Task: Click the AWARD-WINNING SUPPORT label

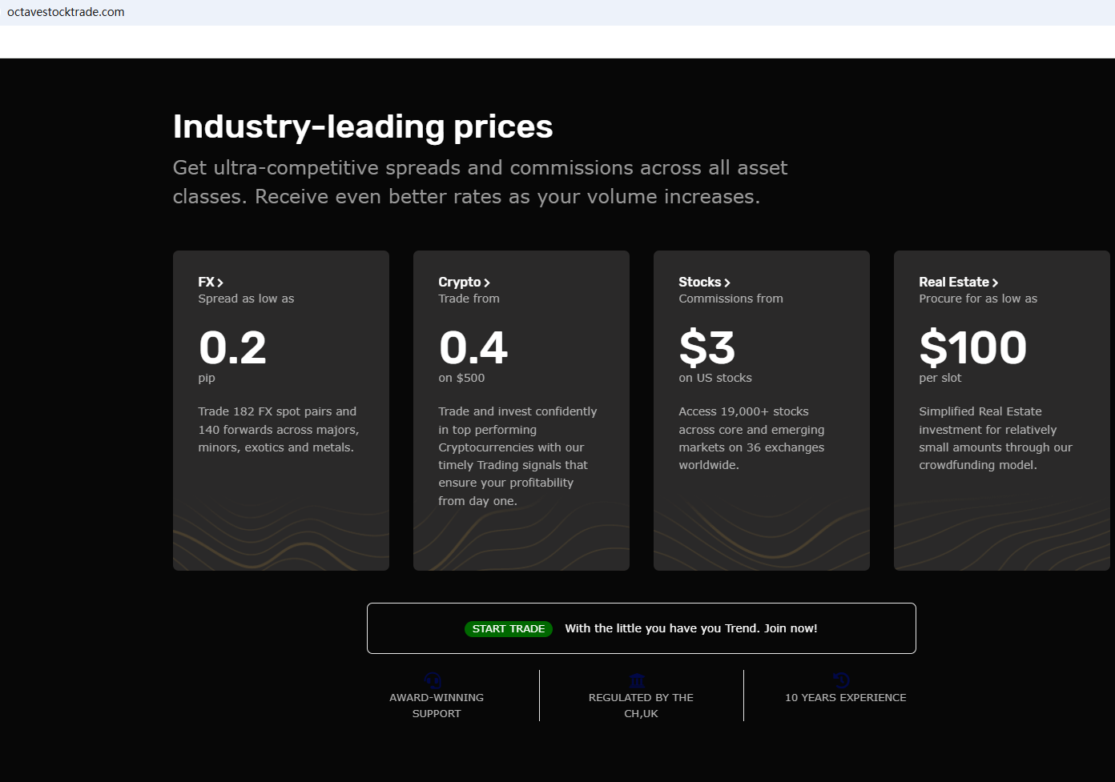Action: [437, 705]
